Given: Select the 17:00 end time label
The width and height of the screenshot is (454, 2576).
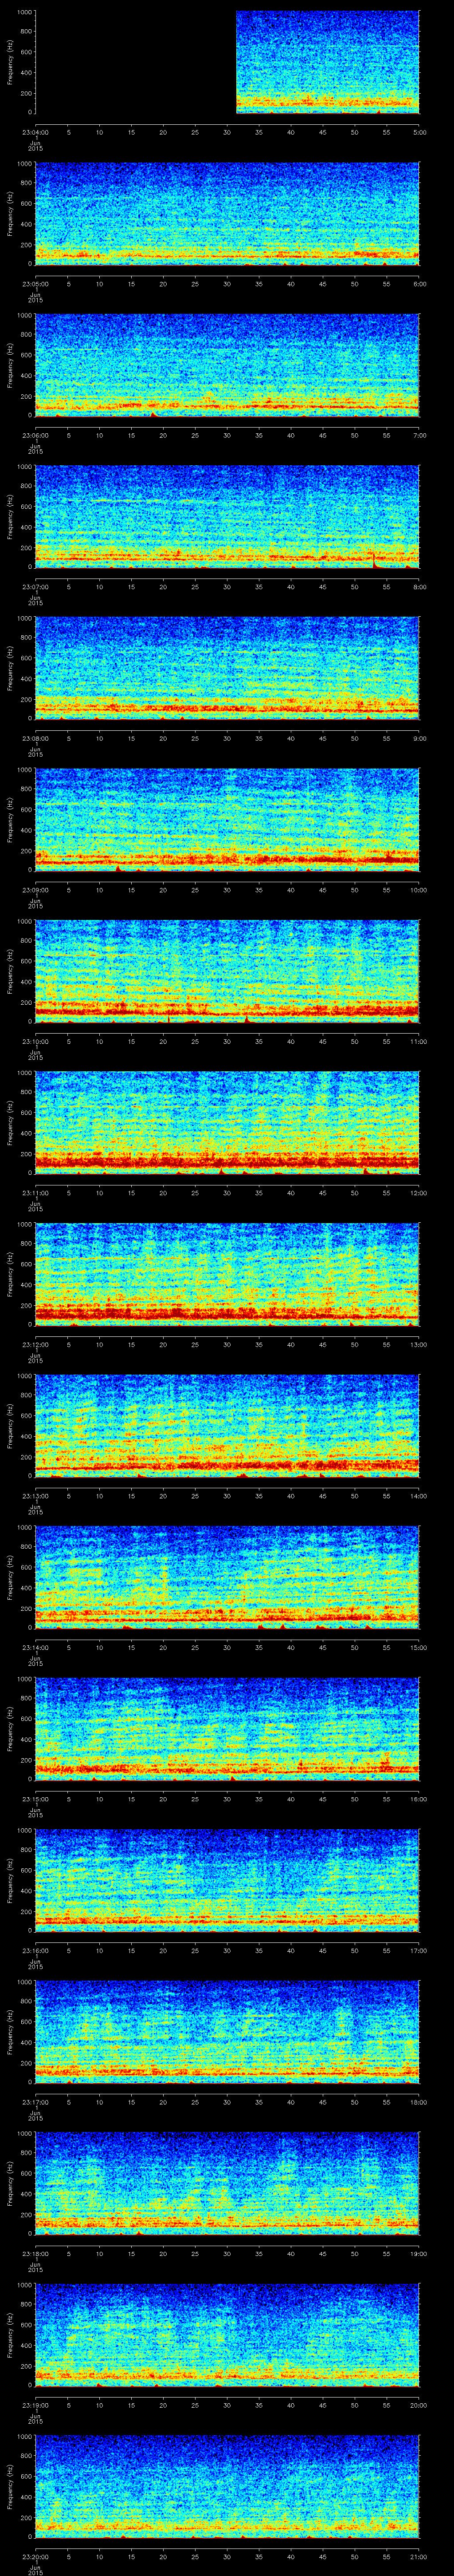Looking at the screenshot, I should click(x=419, y=1950).
